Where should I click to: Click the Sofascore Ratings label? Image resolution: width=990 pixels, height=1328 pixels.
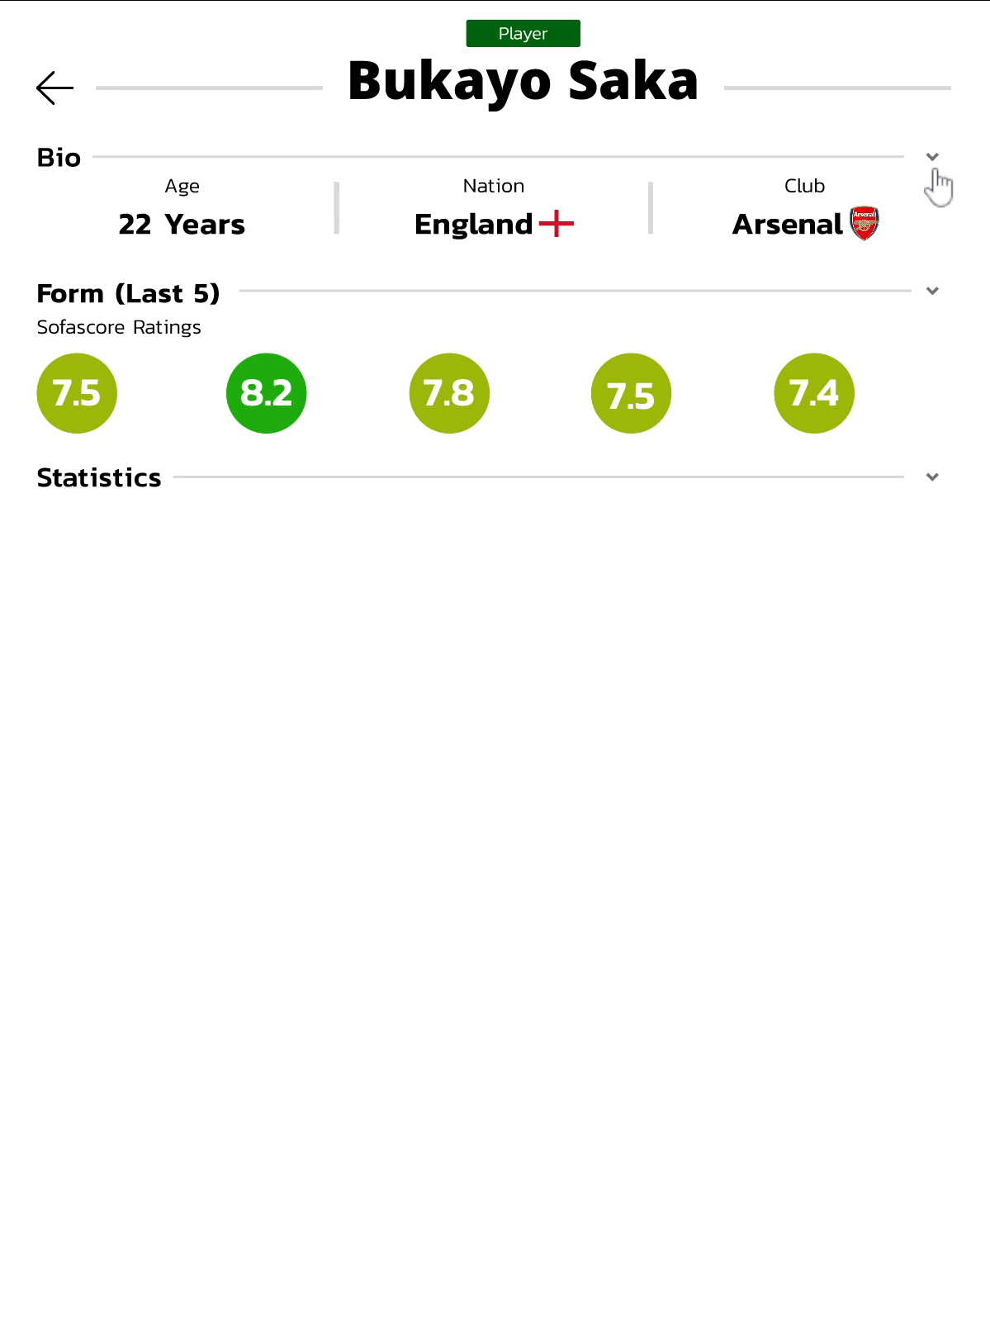tap(119, 327)
